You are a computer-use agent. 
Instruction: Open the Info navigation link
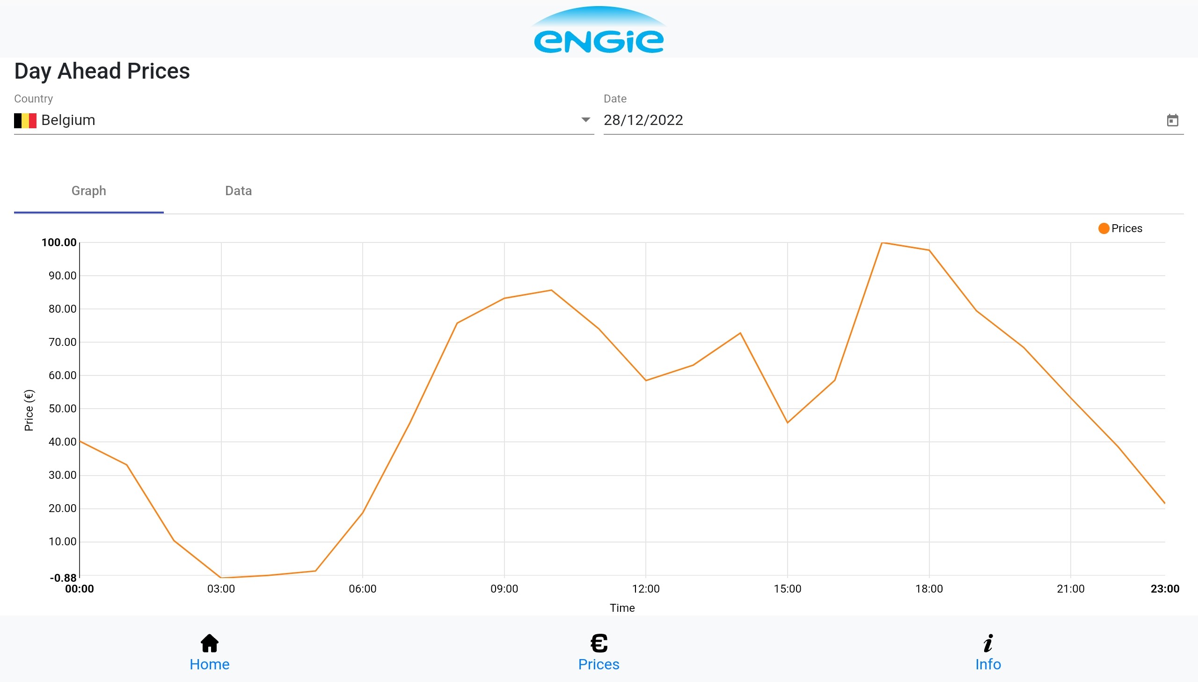(x=988, y=664)
